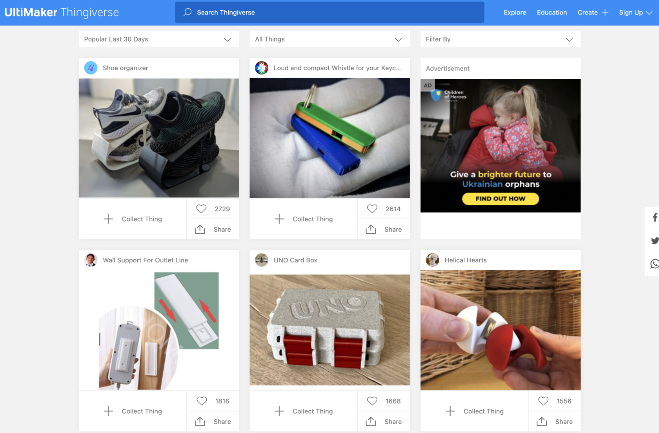This screenshot has width=659, height=433.
Task: Share the UNO Card Box
Action: pos(384,422)
